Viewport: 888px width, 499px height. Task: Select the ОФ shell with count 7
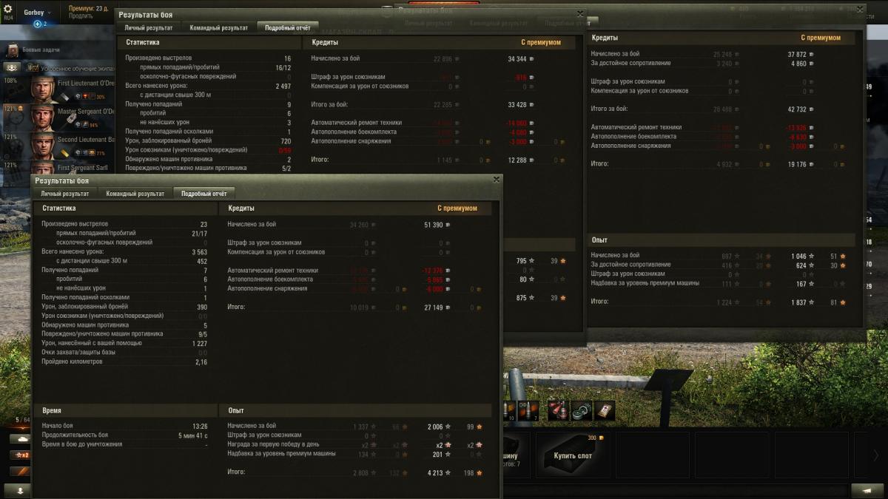[x=528, y=411]
